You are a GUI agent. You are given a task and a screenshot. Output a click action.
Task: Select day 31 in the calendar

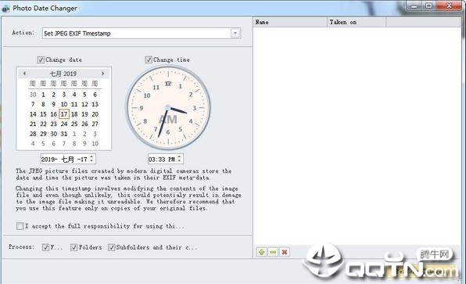64,134
